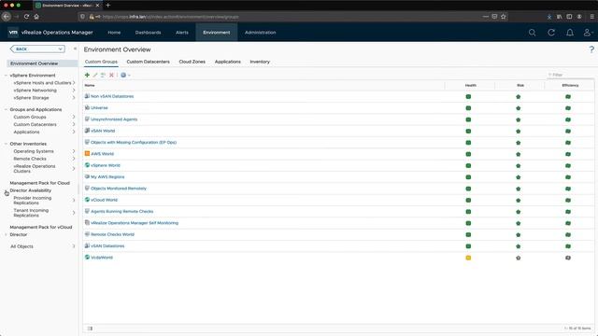The height and width of the screenshot is (336, 598).
Task: Click the column chooser icon at table bottom
Action: 90,329
